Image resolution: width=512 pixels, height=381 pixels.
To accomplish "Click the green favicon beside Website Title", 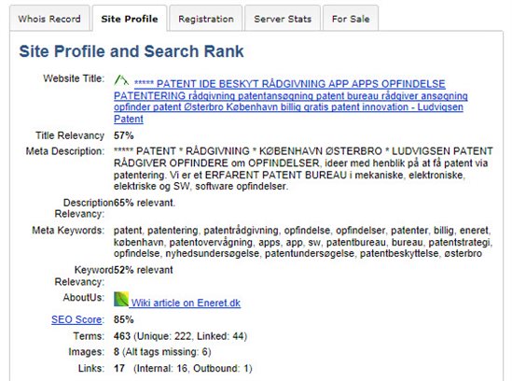I will [x=121, y=80].
